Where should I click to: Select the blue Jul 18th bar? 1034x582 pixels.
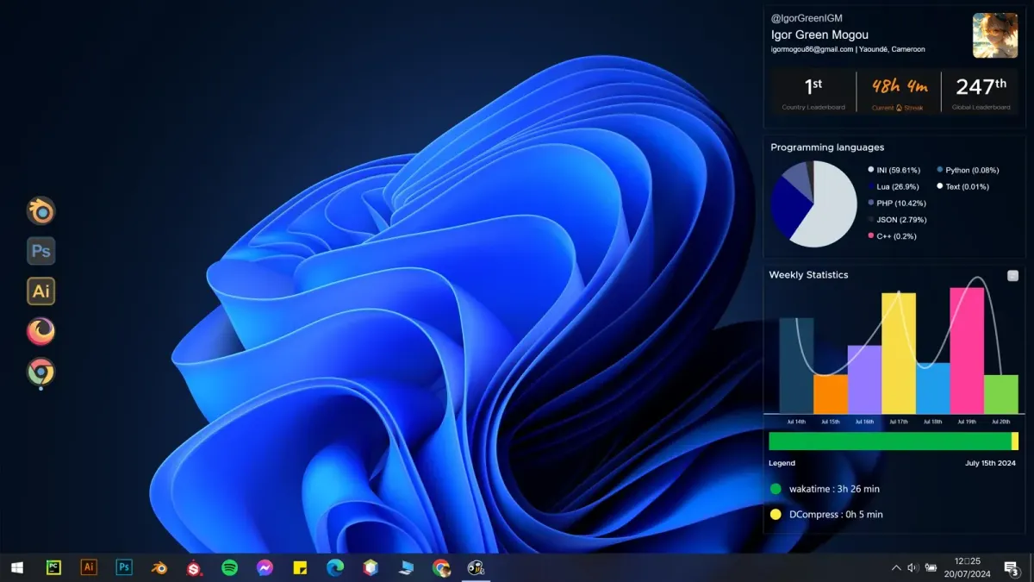pos(932,388)
